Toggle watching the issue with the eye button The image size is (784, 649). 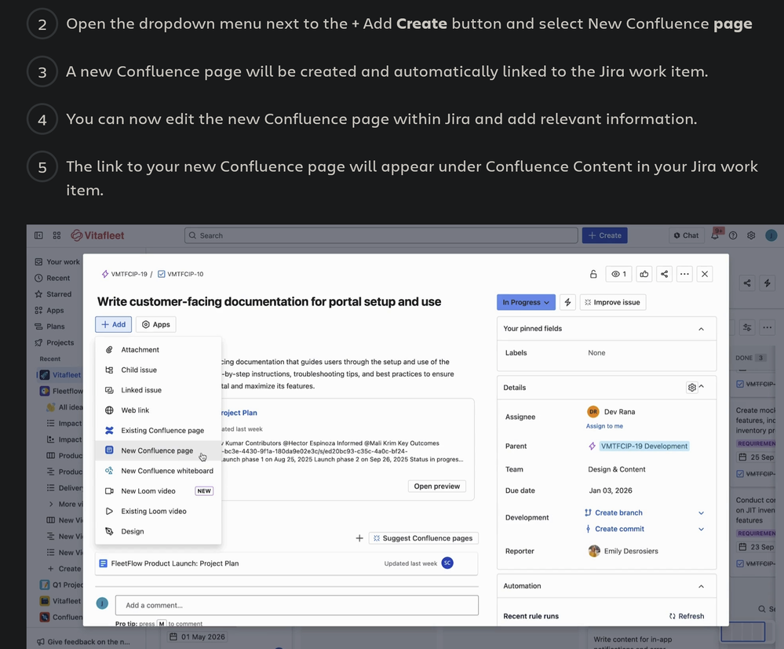click(618, 274)
